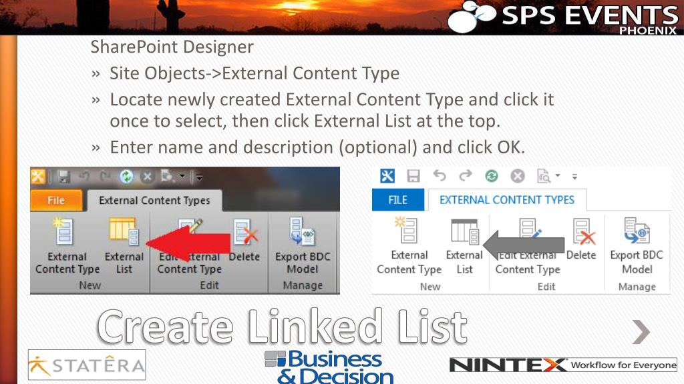Click the Preview in browser icon in the dark toolbar
Viewport: 684px width, 384px height.
pos(167,176)
